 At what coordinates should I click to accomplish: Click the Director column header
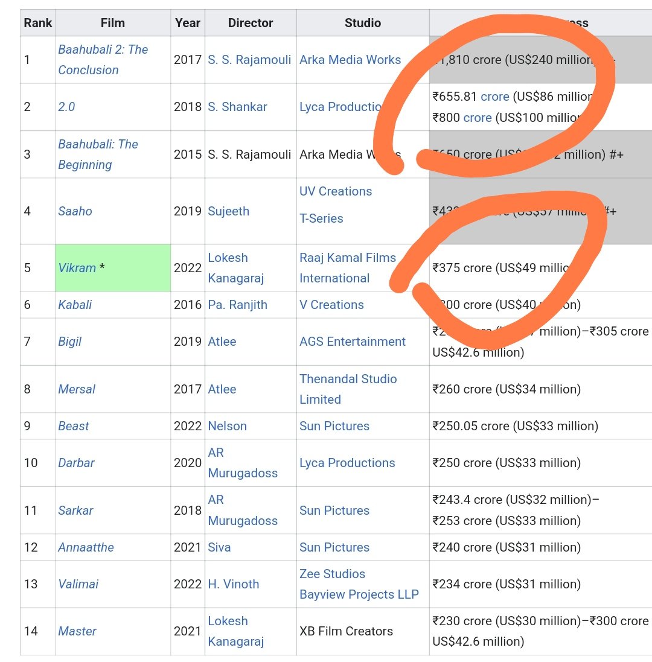pyautogui.click(x=251, y=23)
